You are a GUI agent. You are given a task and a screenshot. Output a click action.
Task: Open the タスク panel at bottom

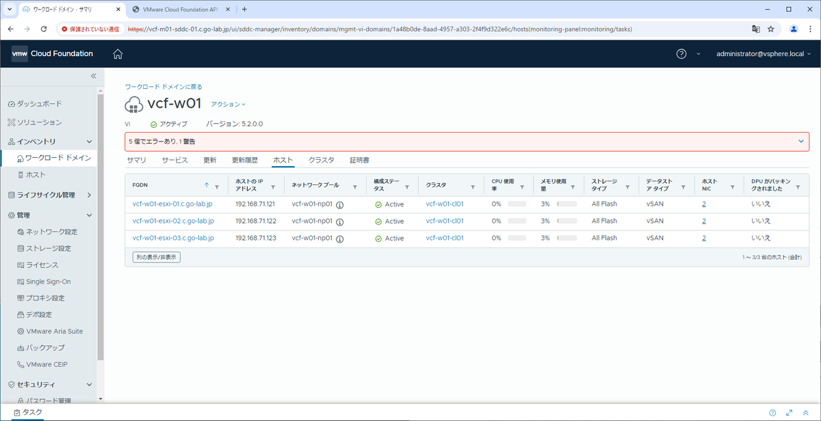click(x=28, y=413)
